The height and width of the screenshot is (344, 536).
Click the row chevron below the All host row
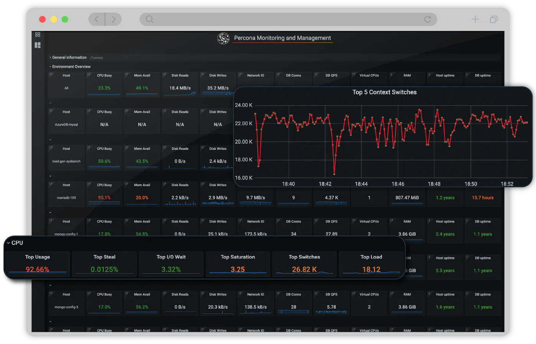[50, 103]
